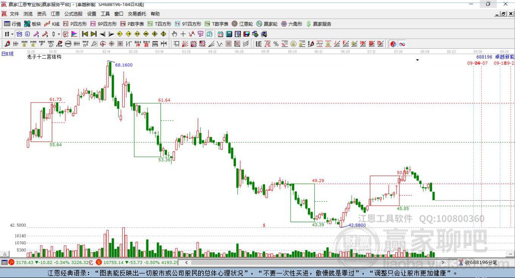Select the Gann fan lines tool
This screenshot has width=515, height=278.
click(x=185, y=44)
